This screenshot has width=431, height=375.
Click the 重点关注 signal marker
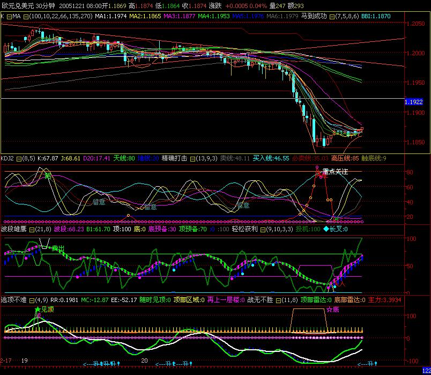pos(335,172)
